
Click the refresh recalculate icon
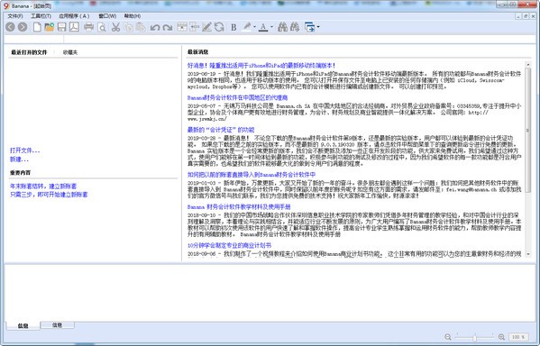tap(219, 27)
